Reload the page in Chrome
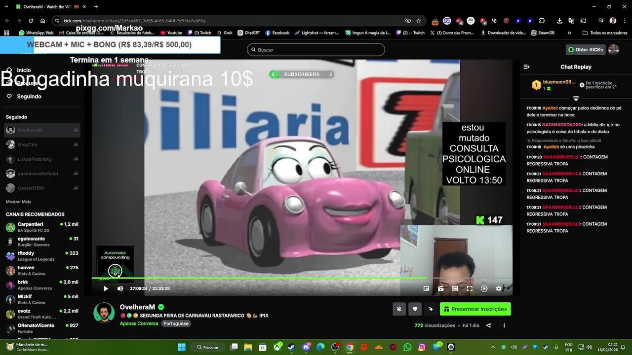 click(x=31, y=21)
